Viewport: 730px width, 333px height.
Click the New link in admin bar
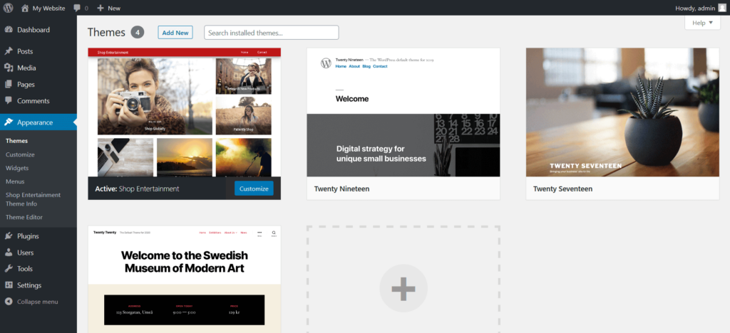(x=114, y=8)
